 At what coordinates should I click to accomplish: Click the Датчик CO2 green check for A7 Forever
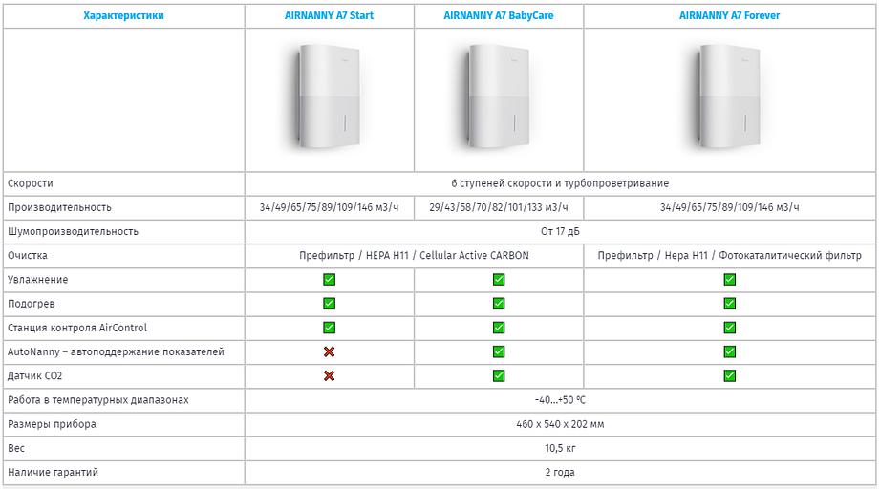tap(729, 375)
